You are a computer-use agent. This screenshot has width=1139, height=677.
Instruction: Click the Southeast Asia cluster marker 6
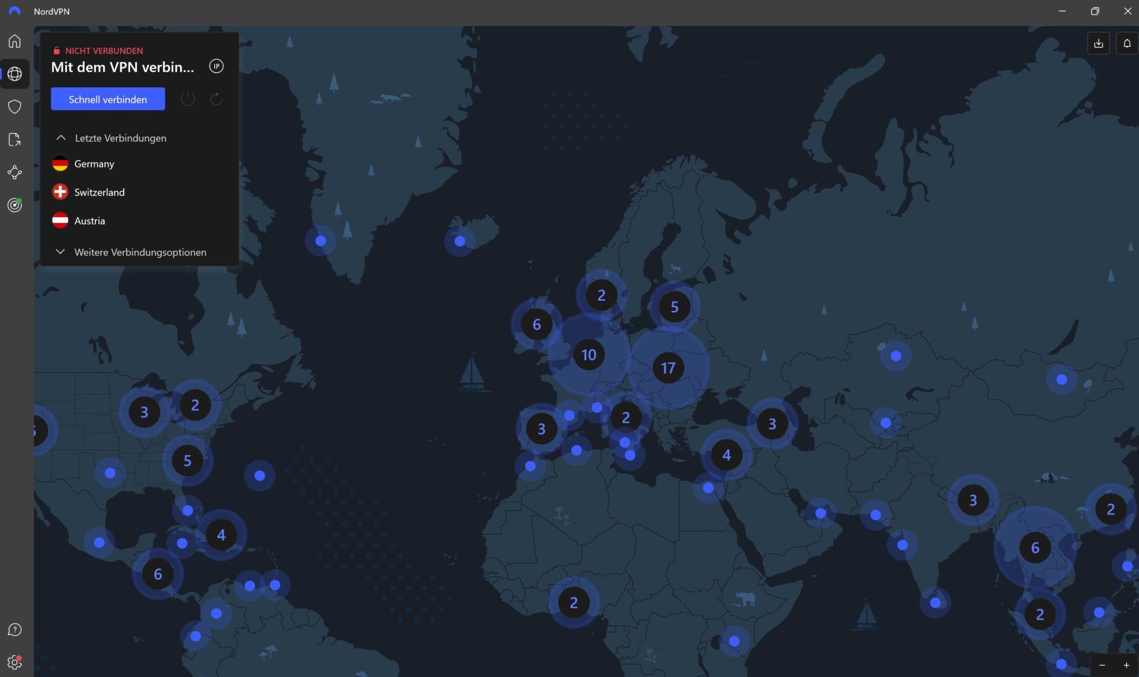[x=1035, y=548]
